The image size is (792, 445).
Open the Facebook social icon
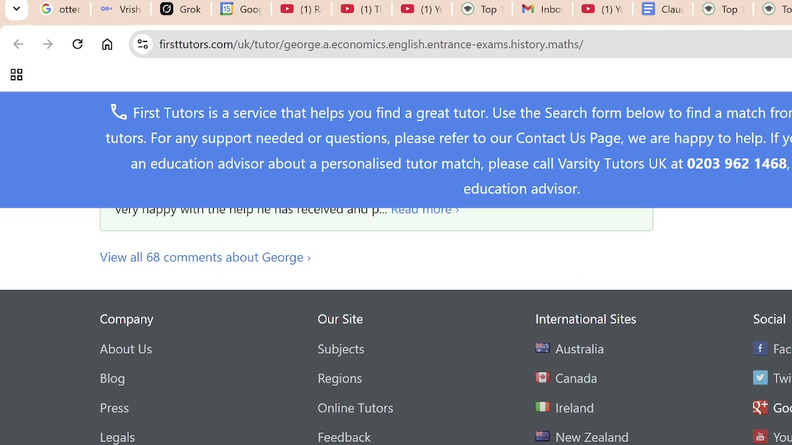coord(760,348)
